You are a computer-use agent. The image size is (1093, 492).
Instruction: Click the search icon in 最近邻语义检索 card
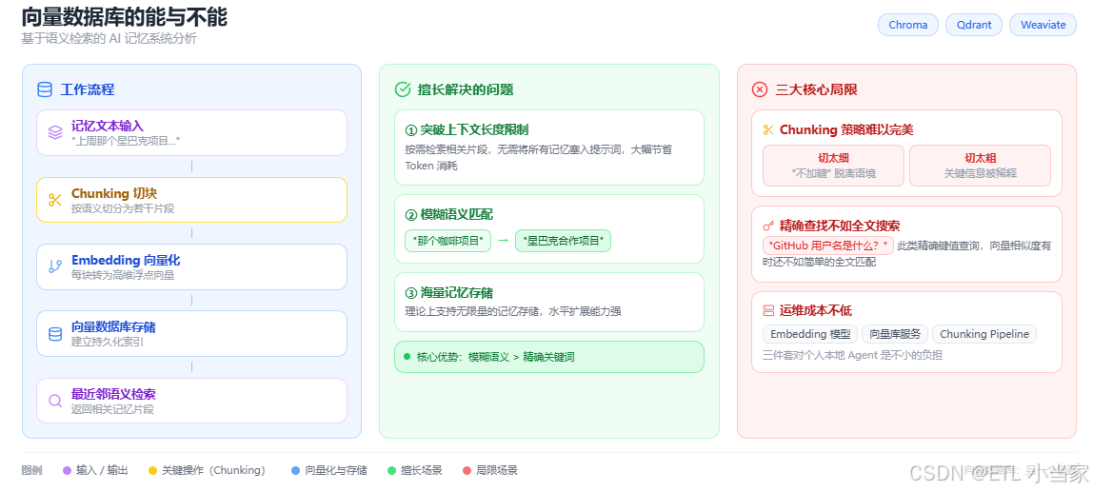(x=55, y=401)
